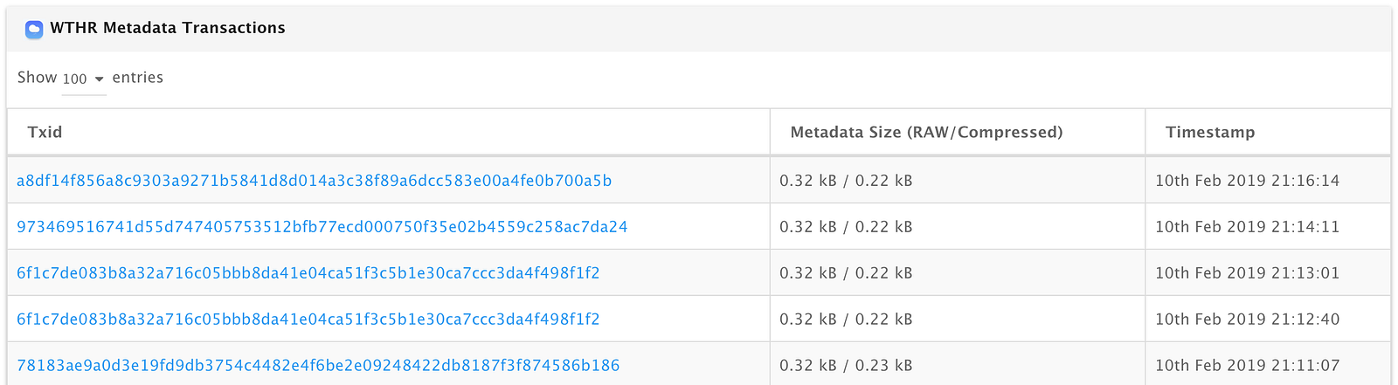Click timestamp 10th Feb 2019 21:12:40
The image size is (1398, 385).
(1247, 320)
